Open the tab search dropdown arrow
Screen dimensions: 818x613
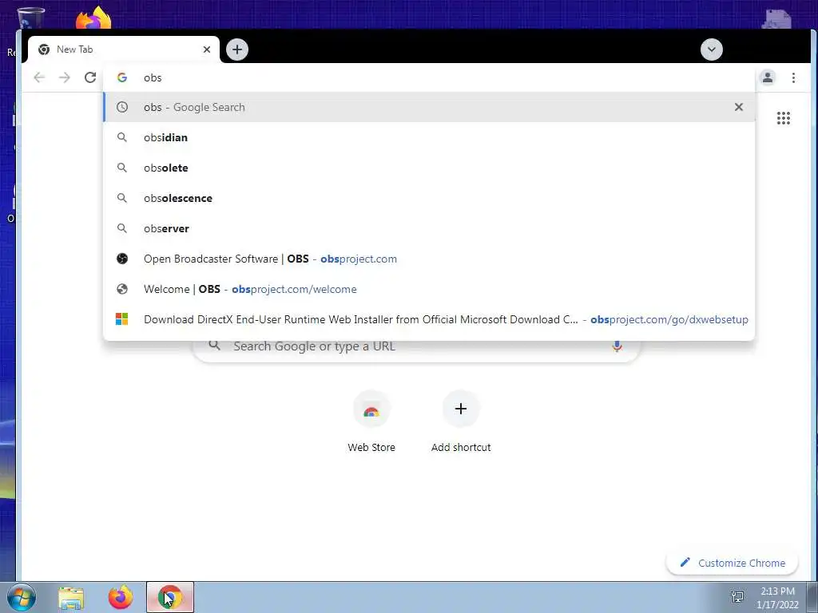[712, 49]
